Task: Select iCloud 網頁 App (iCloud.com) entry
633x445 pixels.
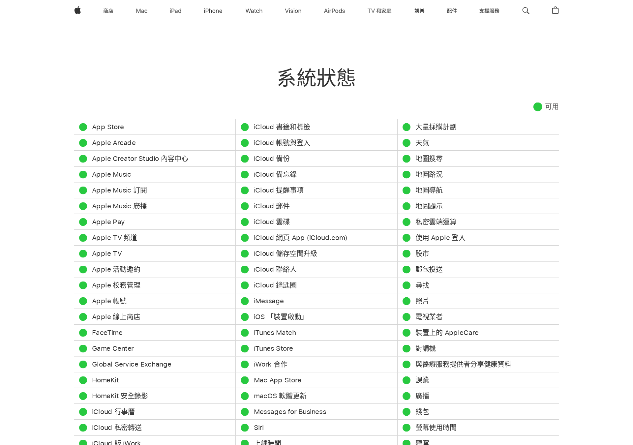Action: tap(300, 238)
